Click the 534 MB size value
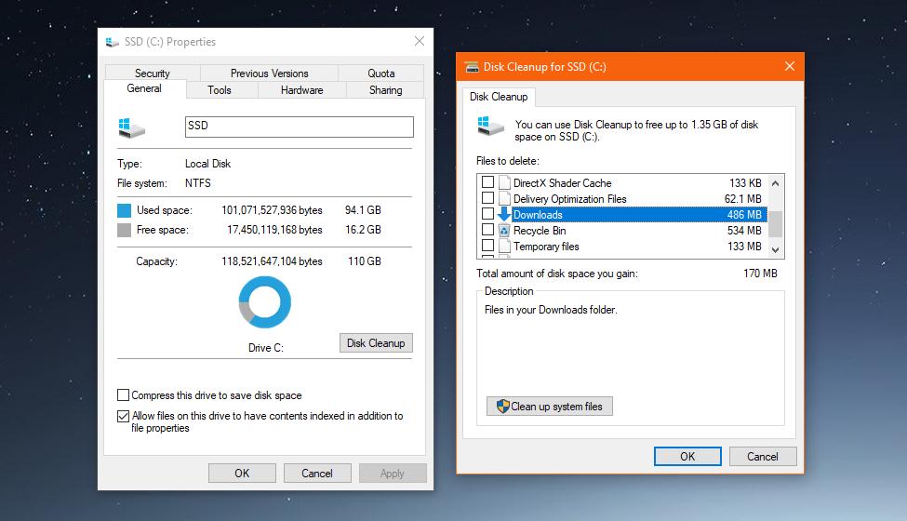This screenshot has width=907, height=521. pyautogui.click(x=744, y=231)
